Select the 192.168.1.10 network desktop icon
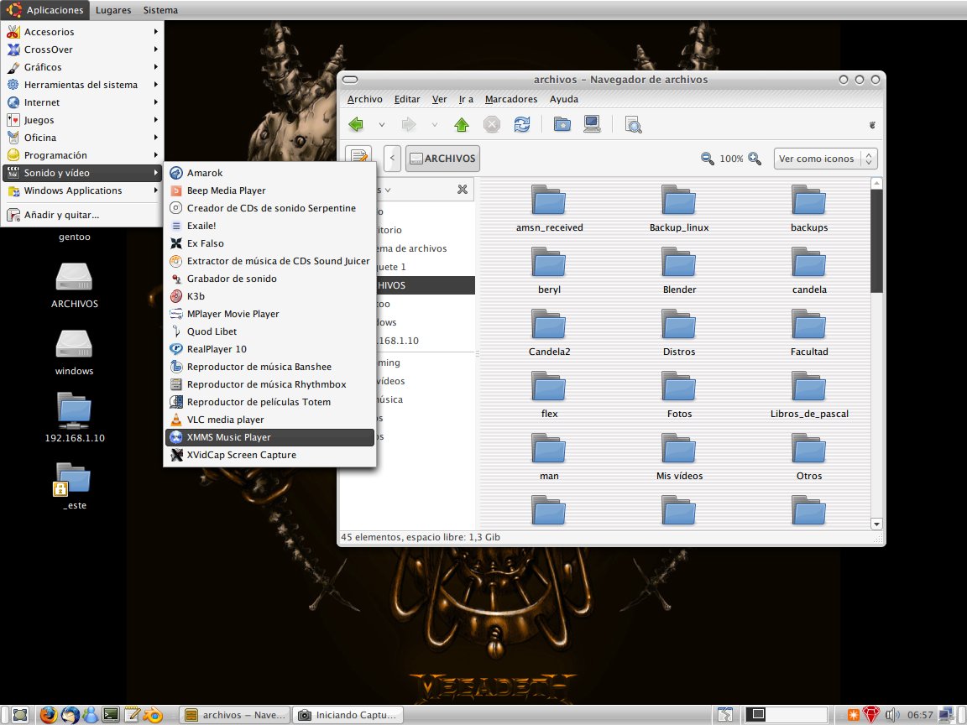 click(x=74, y=418)
